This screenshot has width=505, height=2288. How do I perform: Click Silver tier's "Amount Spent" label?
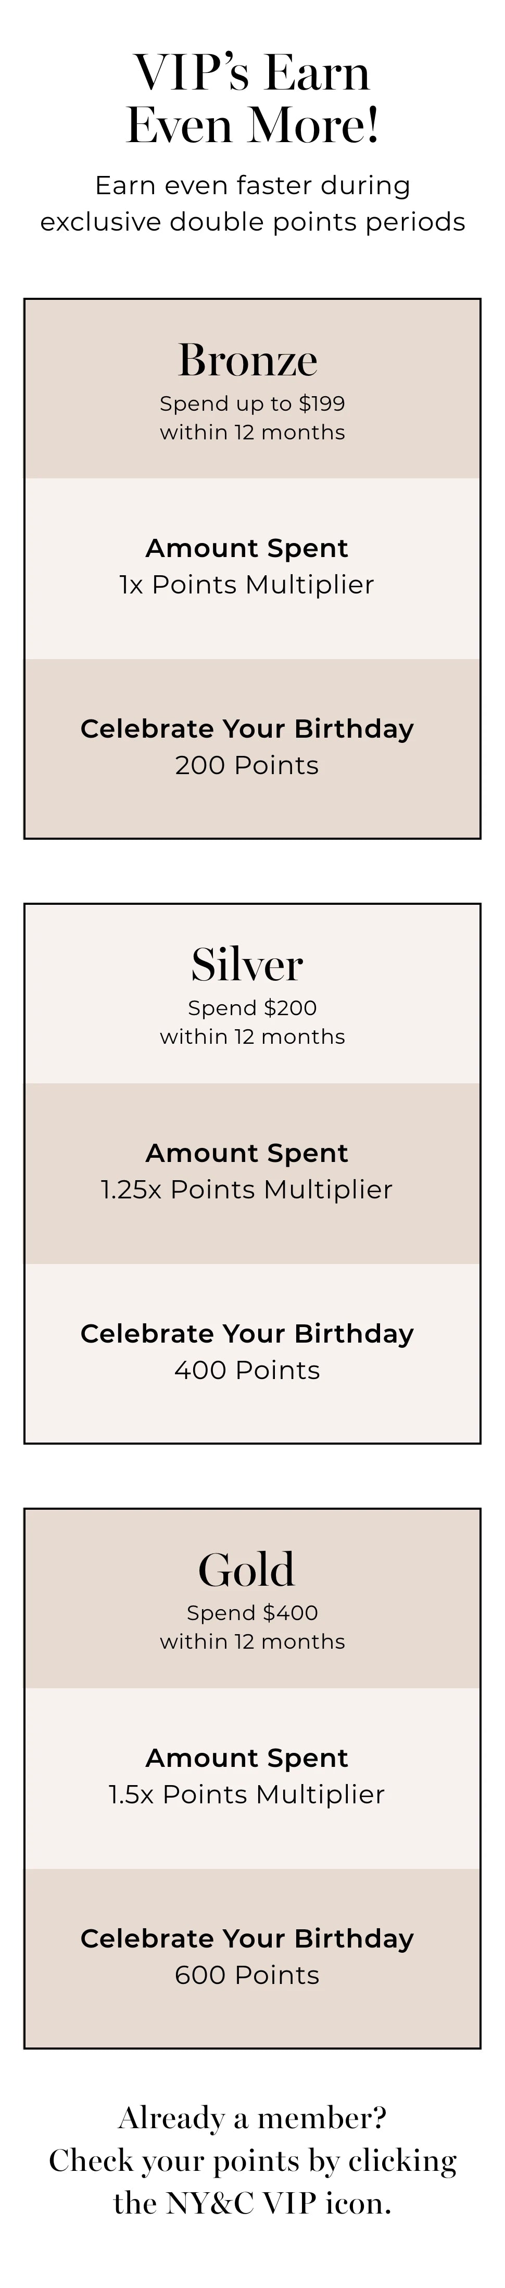click(x=247, y=1153)
